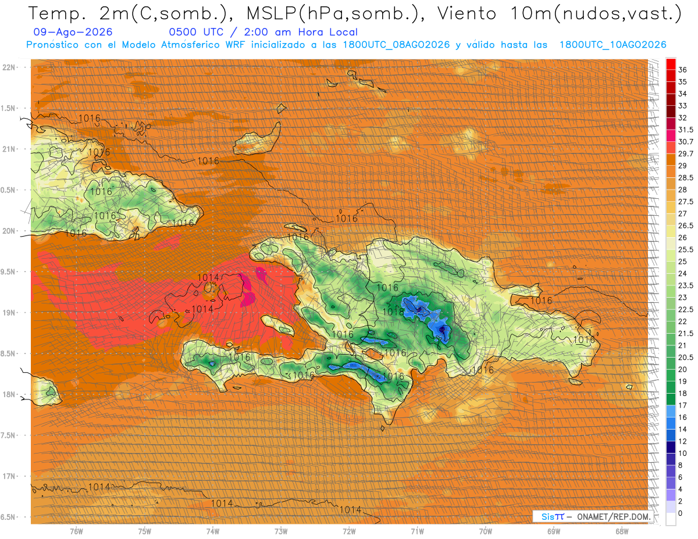Click the legend value '0'
Screen dimensions: 698x539
(x=681, y=513)
